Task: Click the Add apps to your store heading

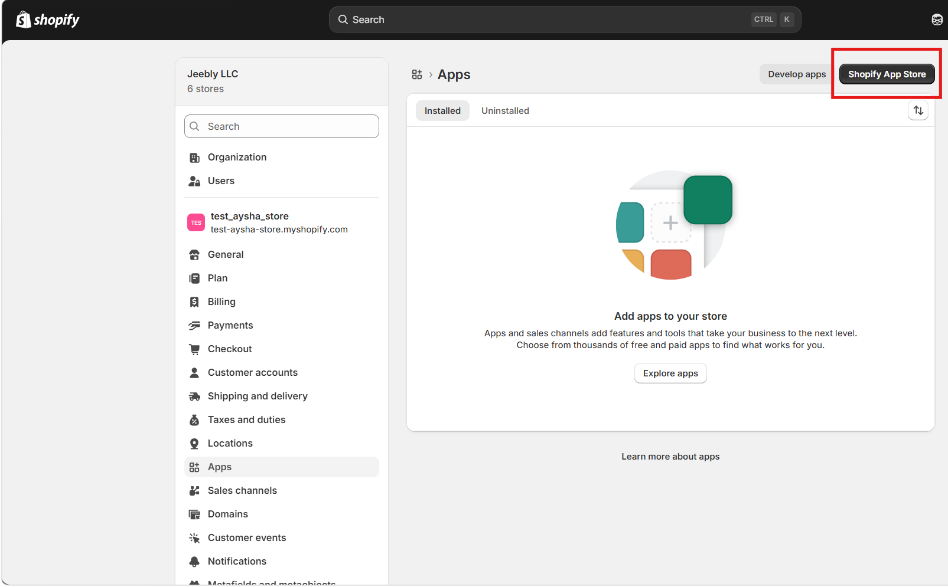Action: pyautogui.click(x=670, y=316)
